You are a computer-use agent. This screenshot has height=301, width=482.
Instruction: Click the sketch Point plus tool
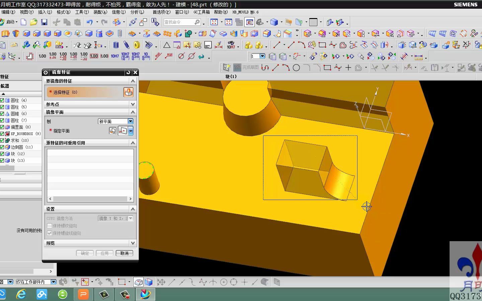348,68
